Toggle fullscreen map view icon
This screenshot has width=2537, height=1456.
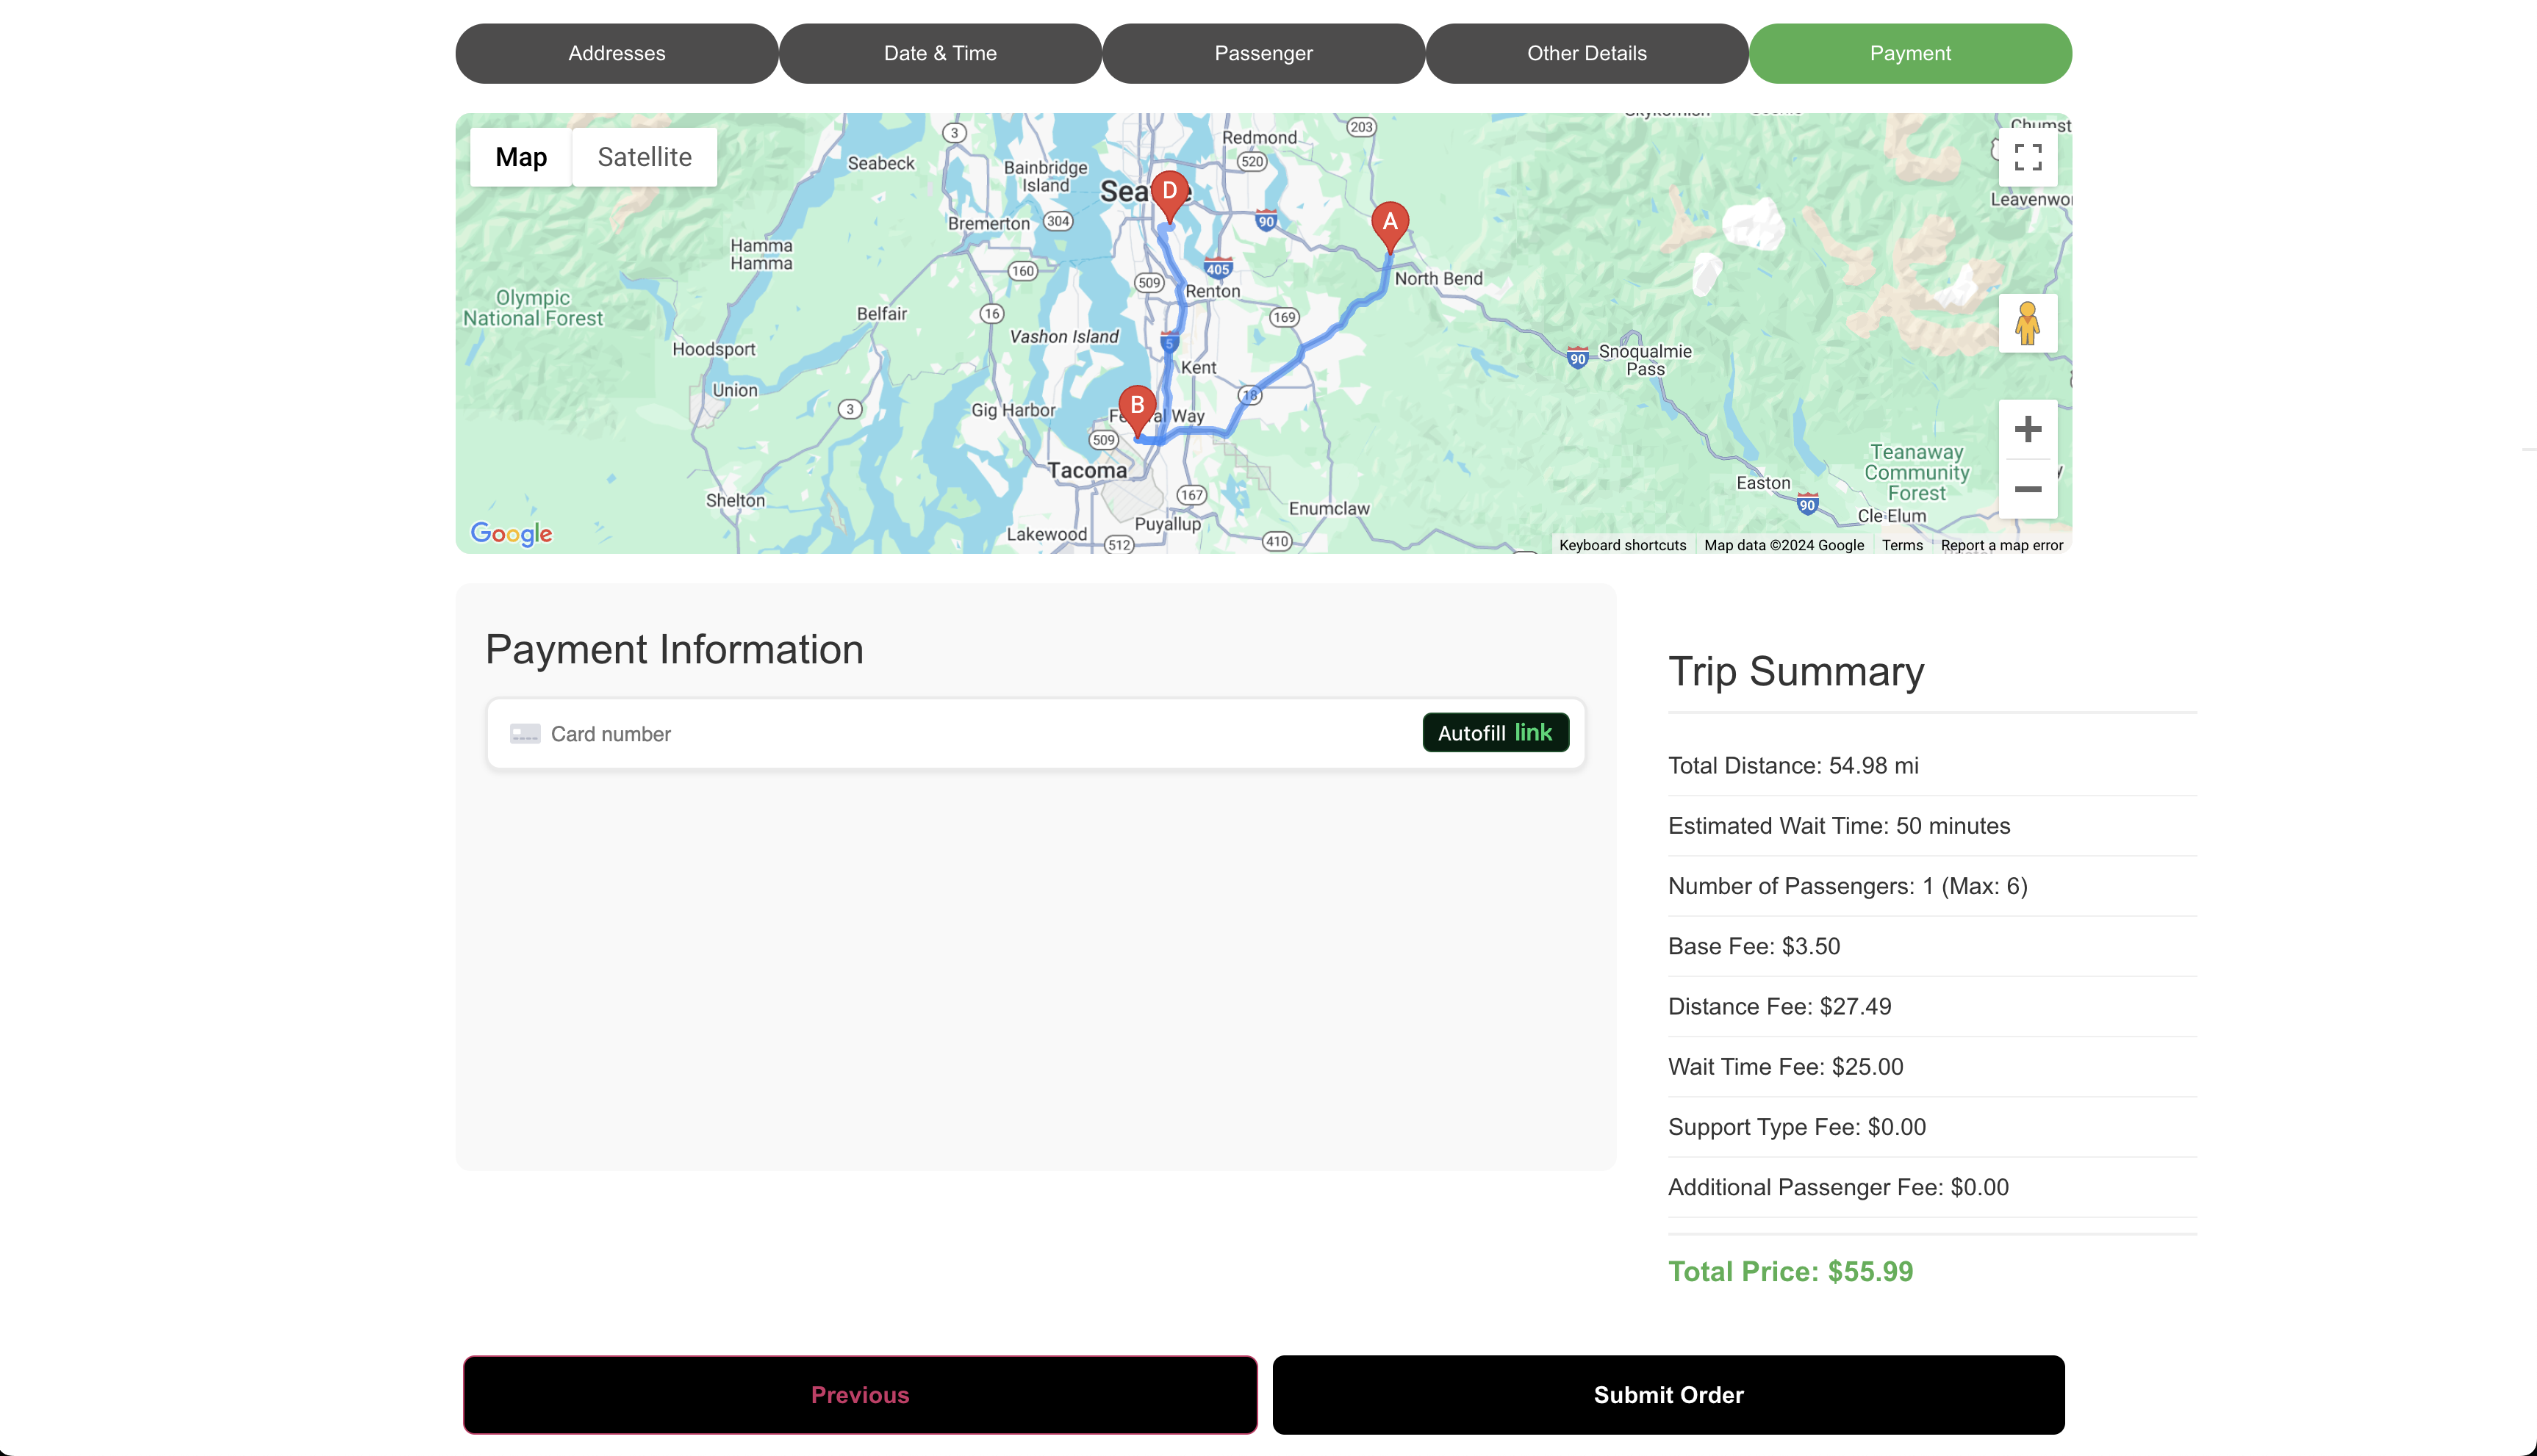(2028, 157)
